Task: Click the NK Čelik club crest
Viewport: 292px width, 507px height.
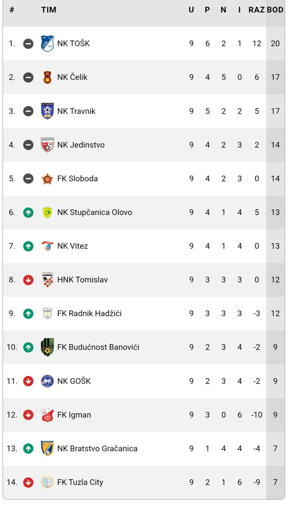Action: (x=47, y=77)
